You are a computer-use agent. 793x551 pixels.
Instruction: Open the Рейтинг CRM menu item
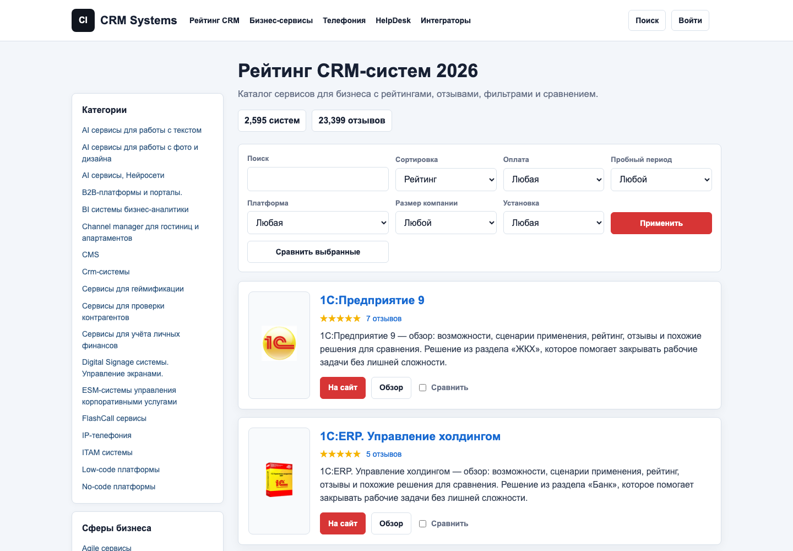tap(214, 20)
